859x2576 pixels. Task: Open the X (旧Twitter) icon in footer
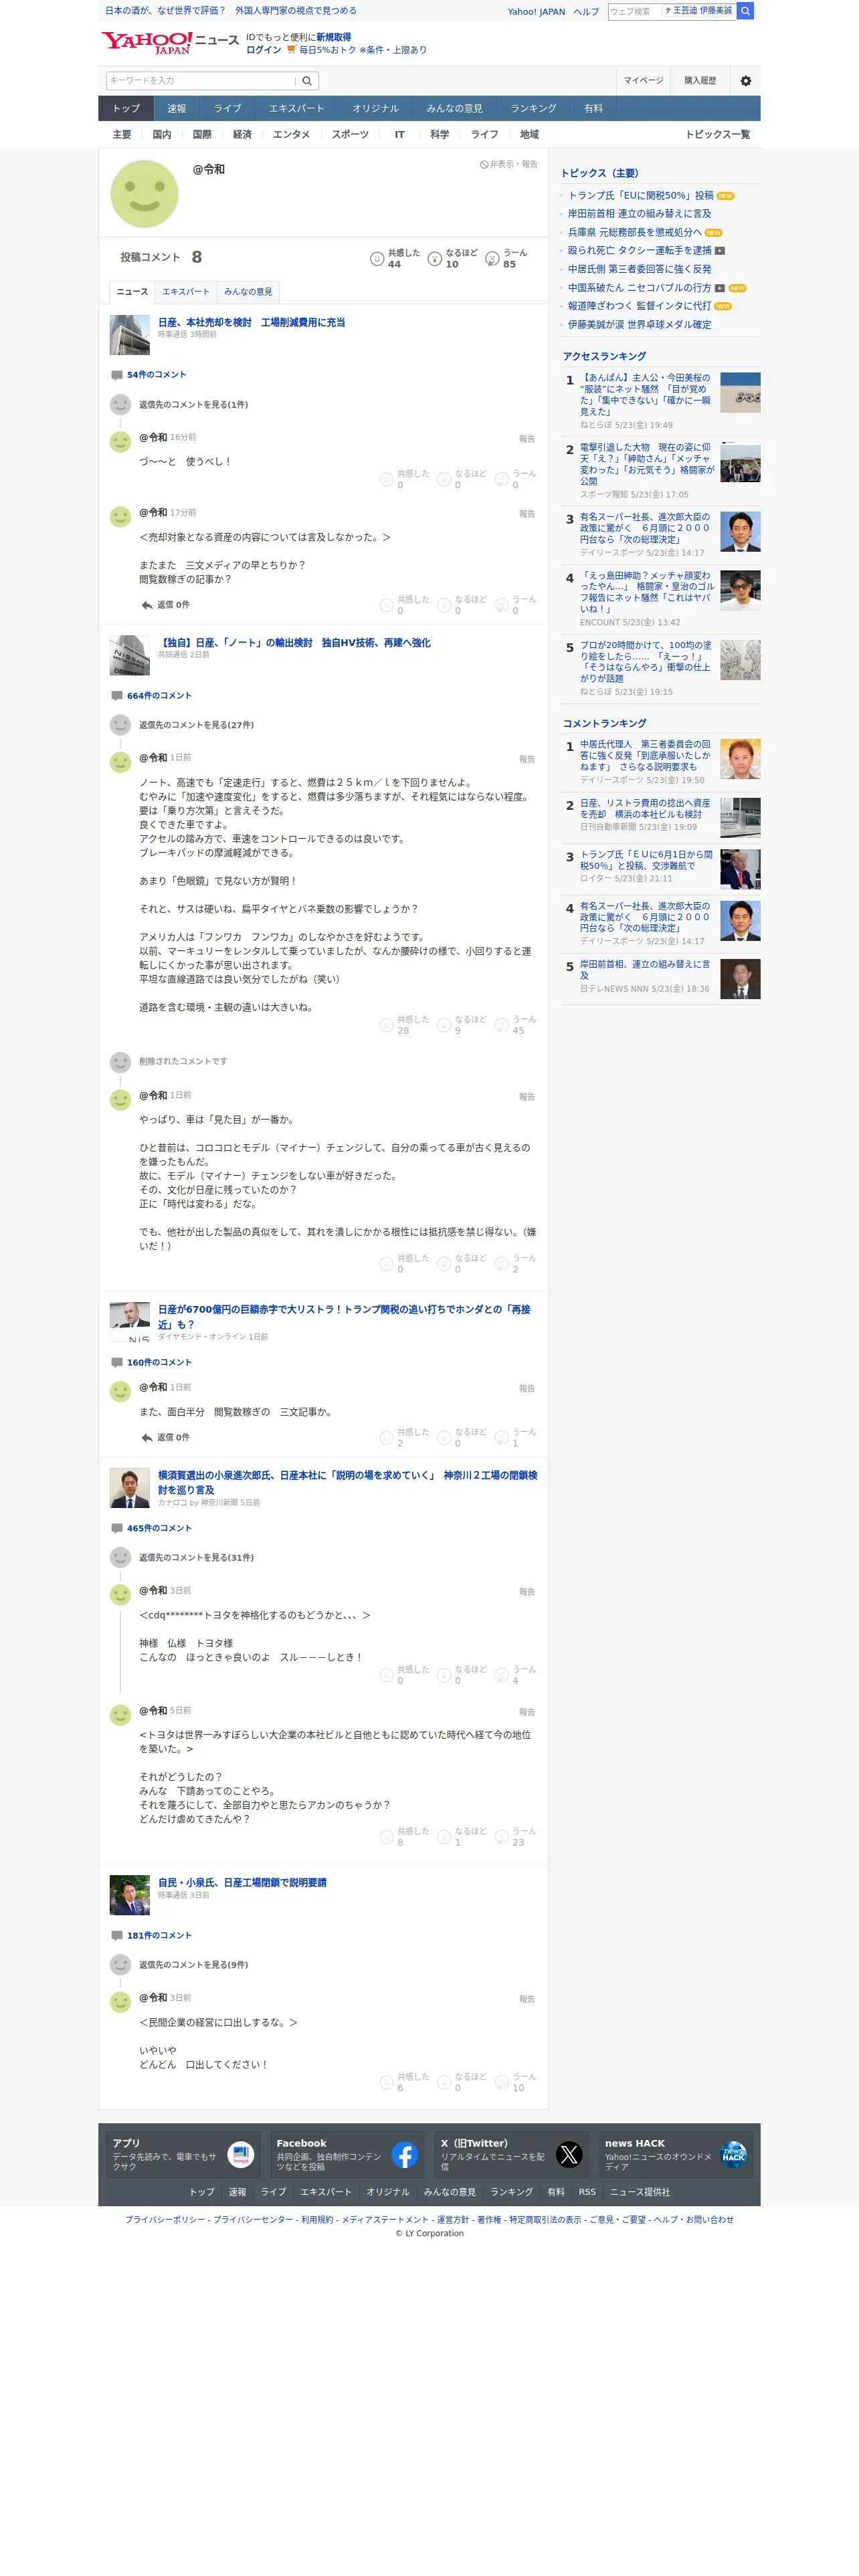569,2155
